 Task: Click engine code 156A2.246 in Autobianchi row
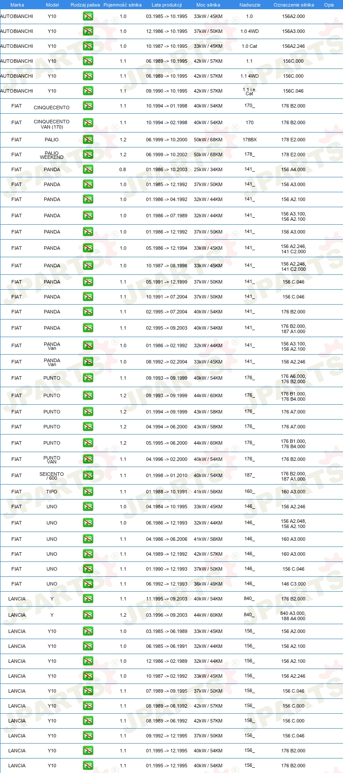pos(293,46)
